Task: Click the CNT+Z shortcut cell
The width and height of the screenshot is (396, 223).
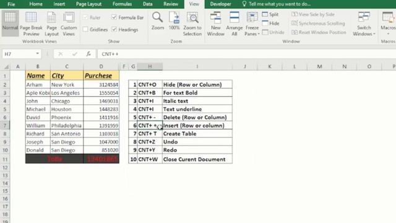Action: [x=150, y=142]
